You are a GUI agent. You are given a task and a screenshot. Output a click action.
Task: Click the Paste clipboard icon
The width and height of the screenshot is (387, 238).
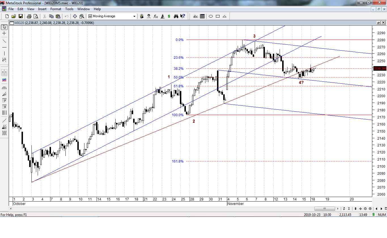[x=58, y=16]
